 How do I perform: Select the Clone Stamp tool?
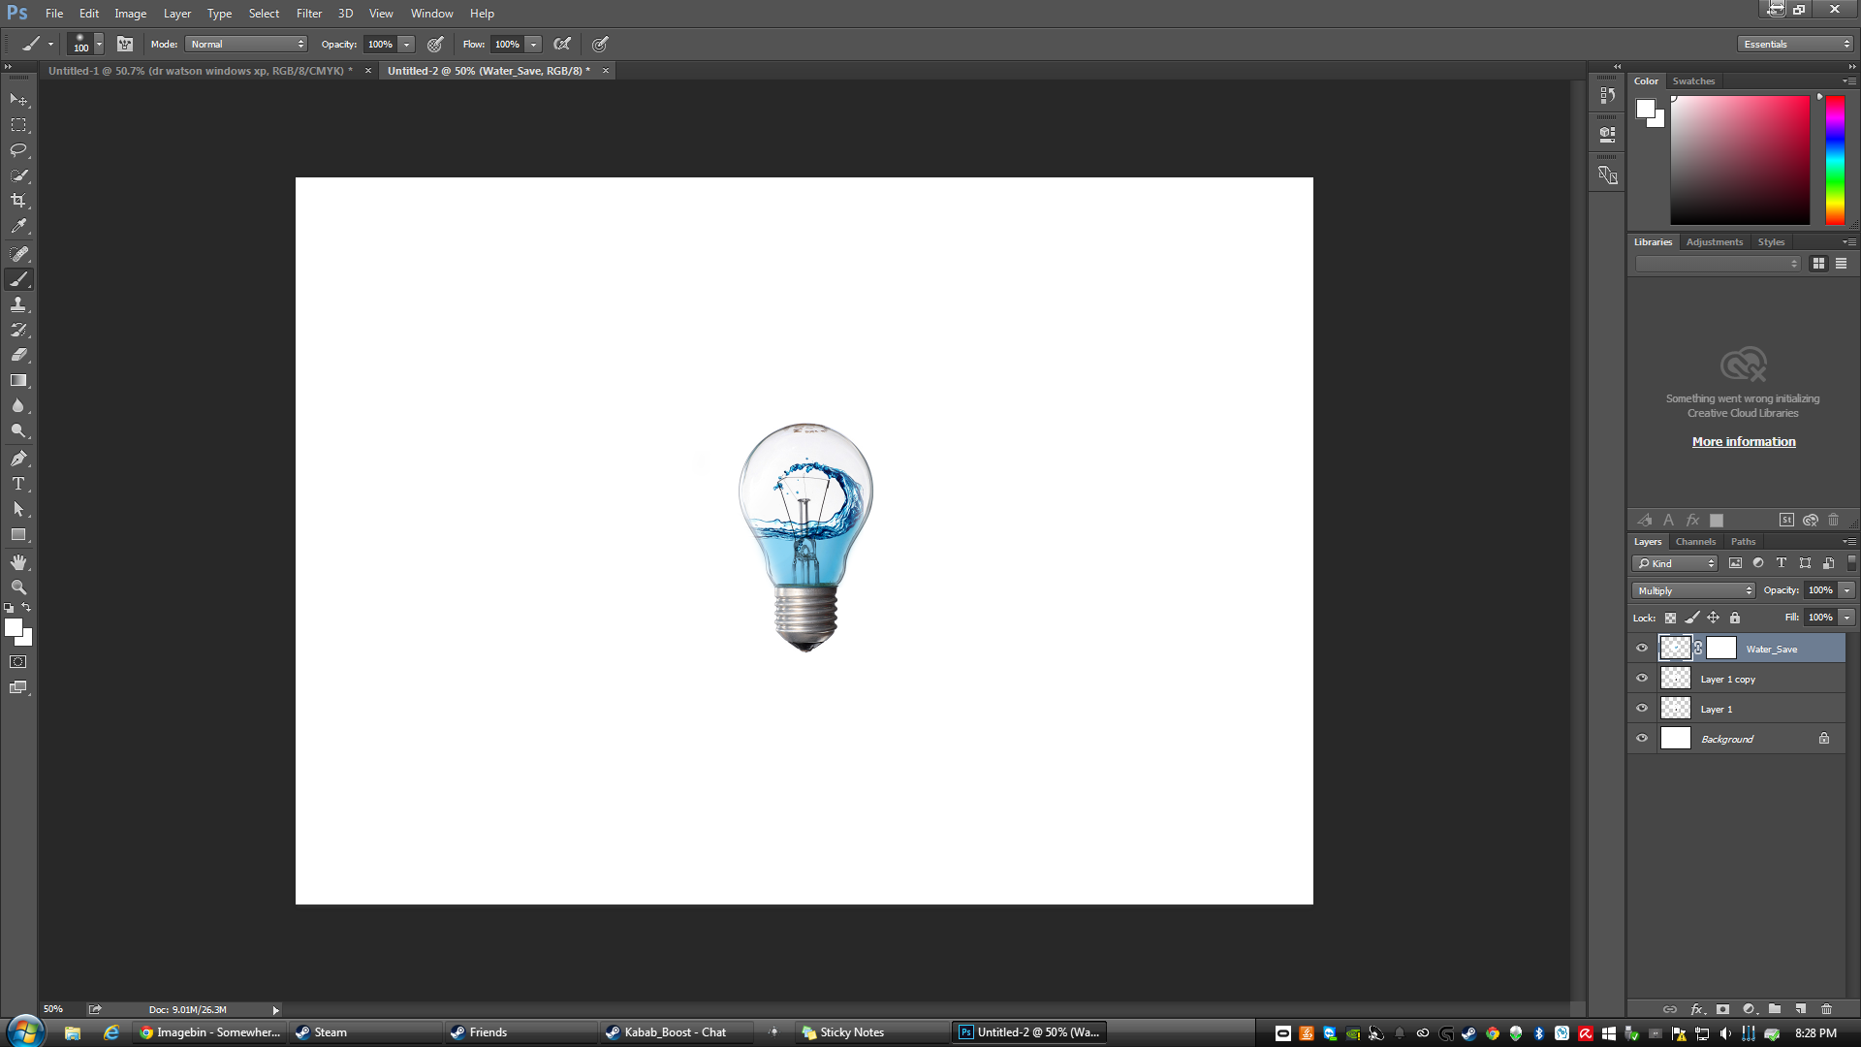click(x=18, y=304)
